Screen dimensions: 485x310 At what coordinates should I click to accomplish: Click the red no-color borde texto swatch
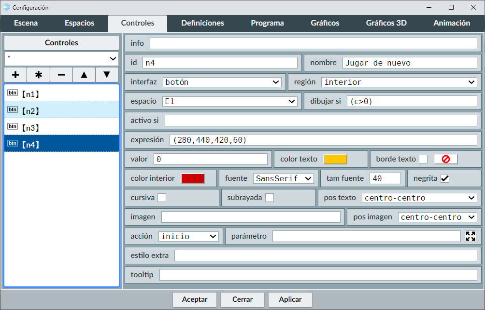click(445, 159)
